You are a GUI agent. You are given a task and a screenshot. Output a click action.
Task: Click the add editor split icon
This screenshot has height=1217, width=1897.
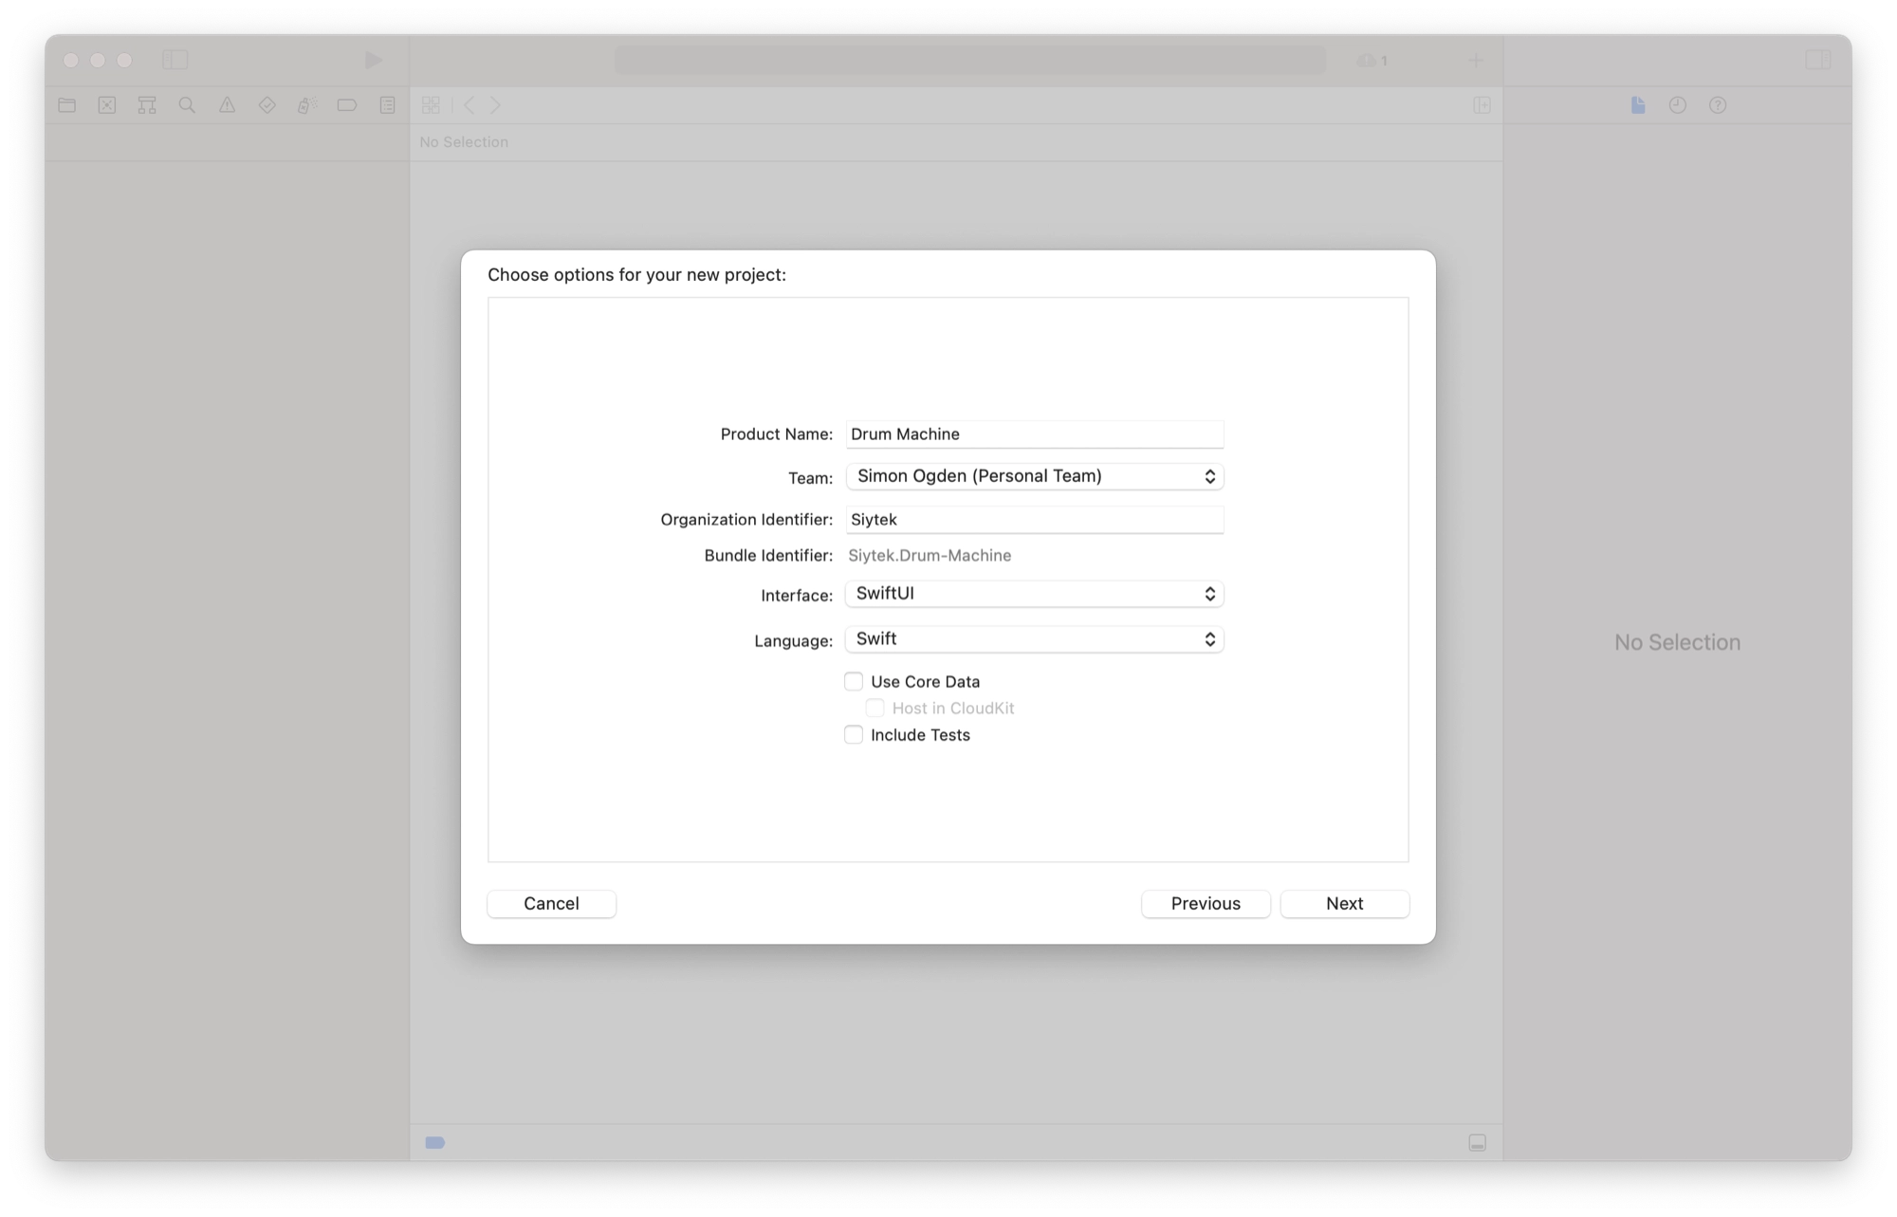(1483, 105)
